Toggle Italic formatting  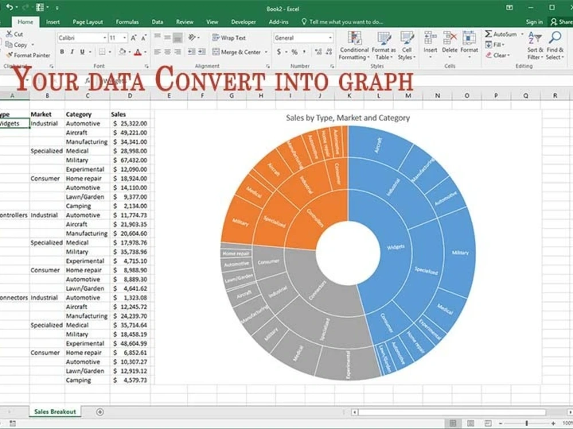pyautogui.click(x=72, y=52)
